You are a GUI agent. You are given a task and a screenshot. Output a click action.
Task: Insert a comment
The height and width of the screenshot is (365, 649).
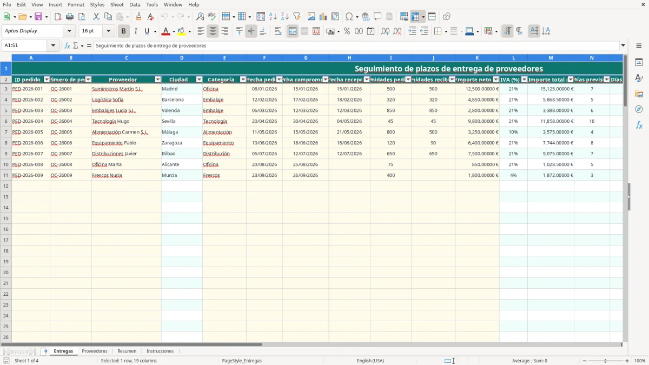(x=378, y=17)
